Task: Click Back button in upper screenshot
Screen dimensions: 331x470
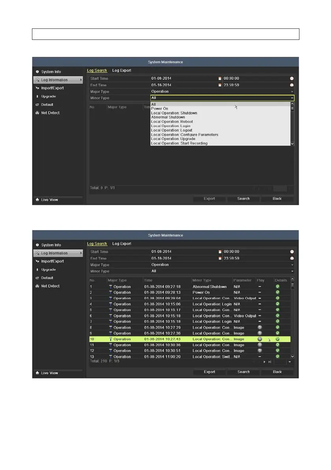Action: 277,198
